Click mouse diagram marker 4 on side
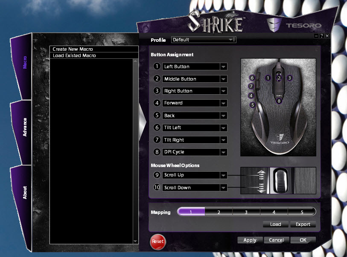 (x=251, y=96)
